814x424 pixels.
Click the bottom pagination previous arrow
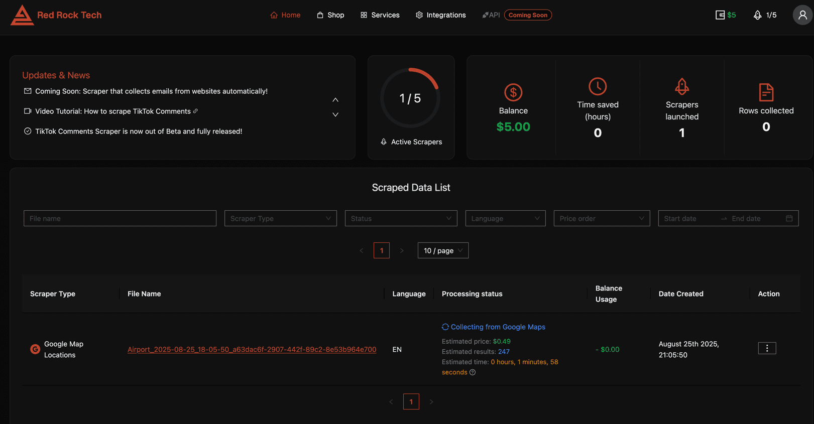(x=391, y=401)
